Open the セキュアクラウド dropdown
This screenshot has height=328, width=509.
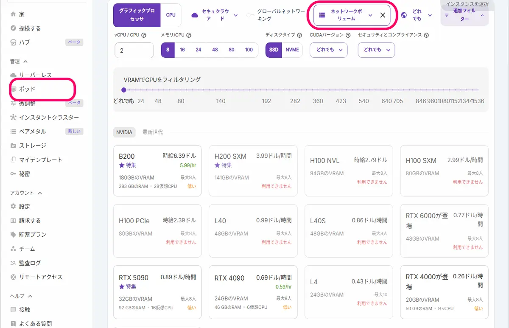215,15
